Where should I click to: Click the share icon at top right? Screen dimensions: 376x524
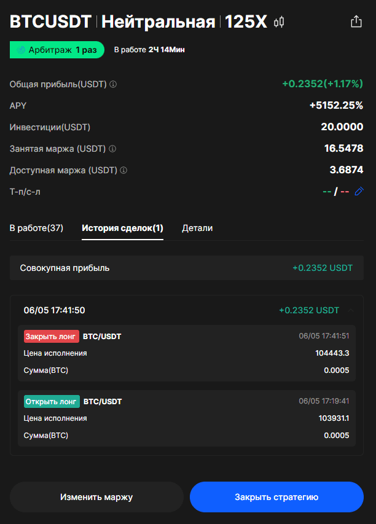356,22
